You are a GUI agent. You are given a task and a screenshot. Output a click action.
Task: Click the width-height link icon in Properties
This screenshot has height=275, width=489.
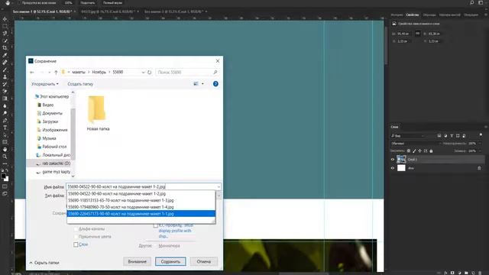click(418, 34)
